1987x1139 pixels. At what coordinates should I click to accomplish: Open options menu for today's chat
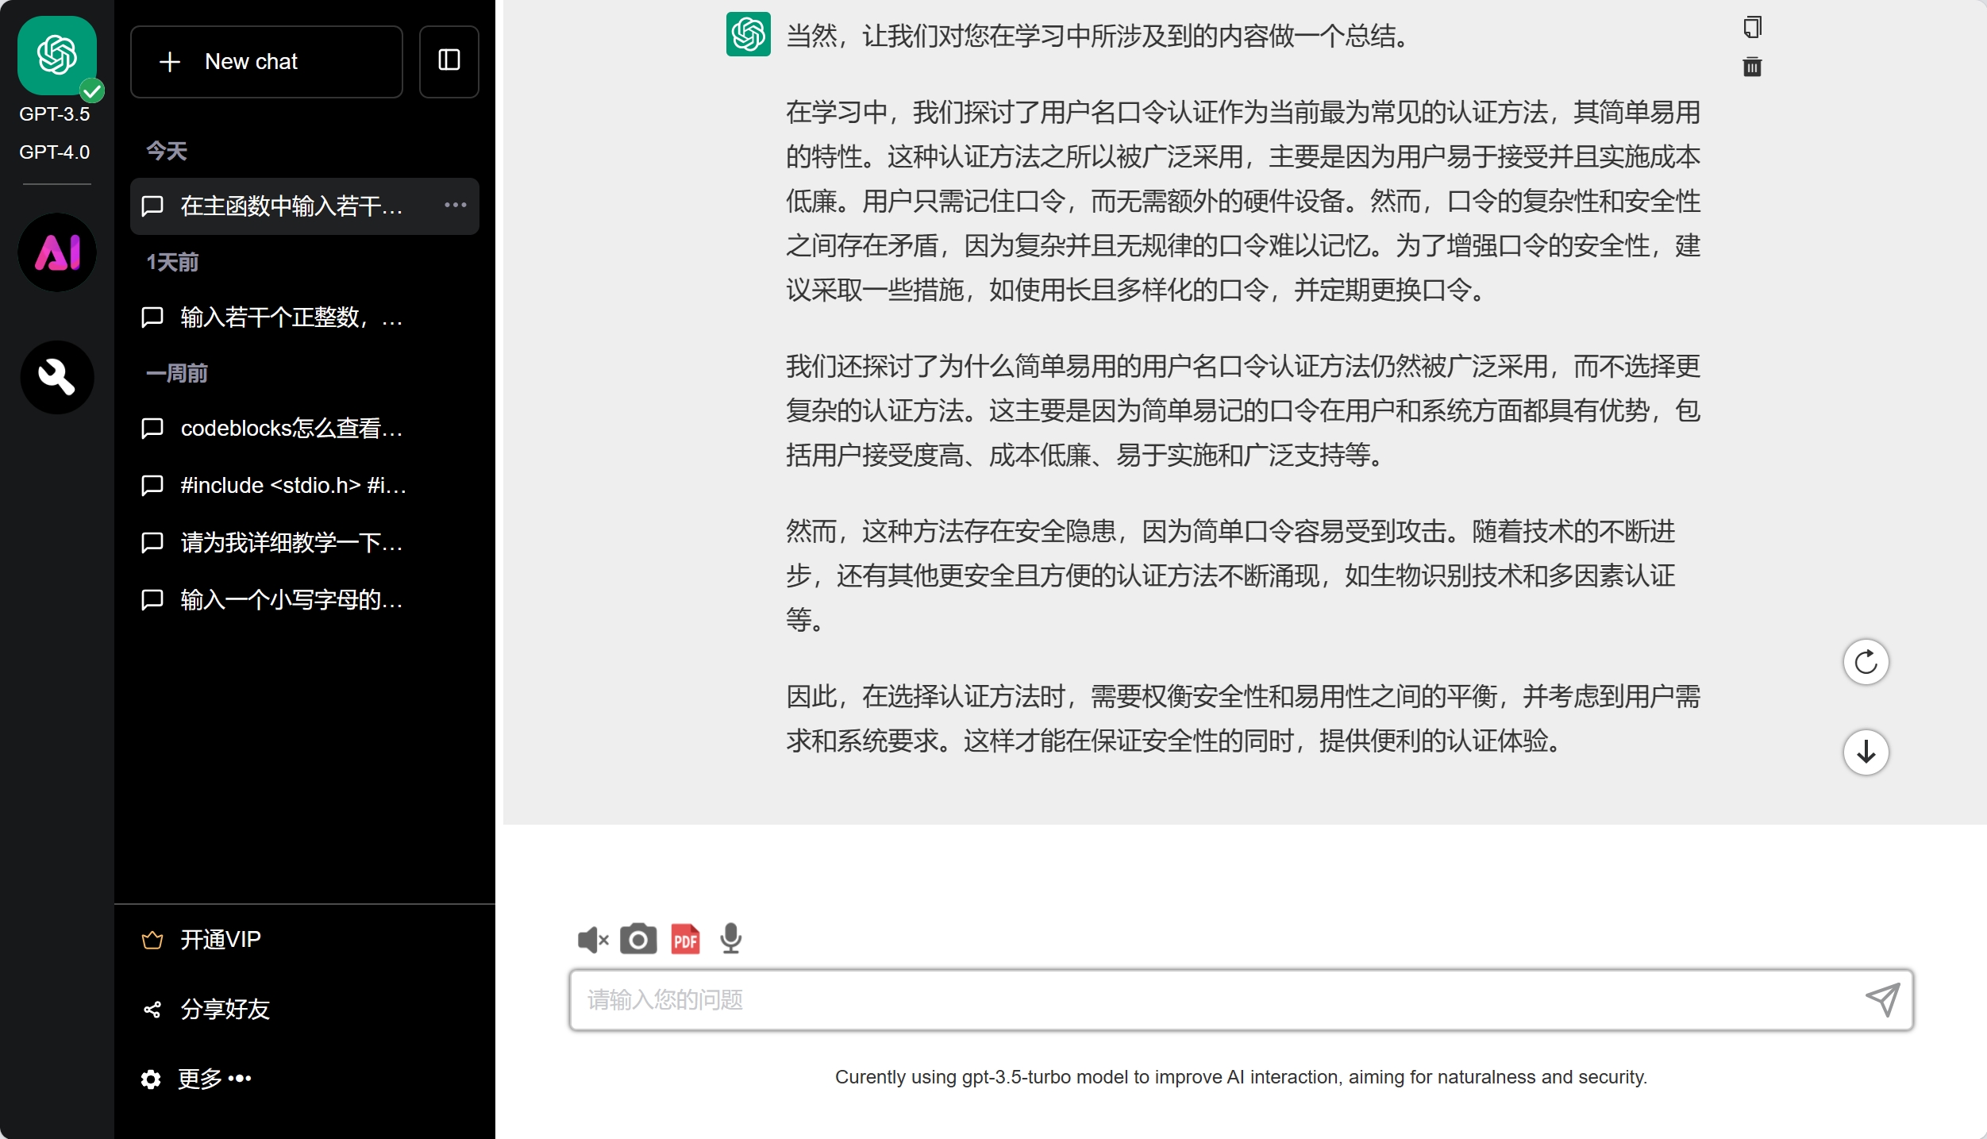pyautogui.click(x=455, y=206)
